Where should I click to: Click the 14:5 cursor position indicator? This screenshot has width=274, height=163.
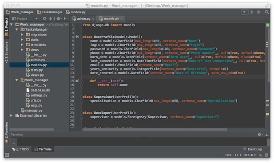coord(228,155)
